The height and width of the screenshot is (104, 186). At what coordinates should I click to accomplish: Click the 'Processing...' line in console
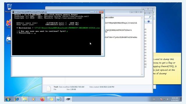pos(26,33)
